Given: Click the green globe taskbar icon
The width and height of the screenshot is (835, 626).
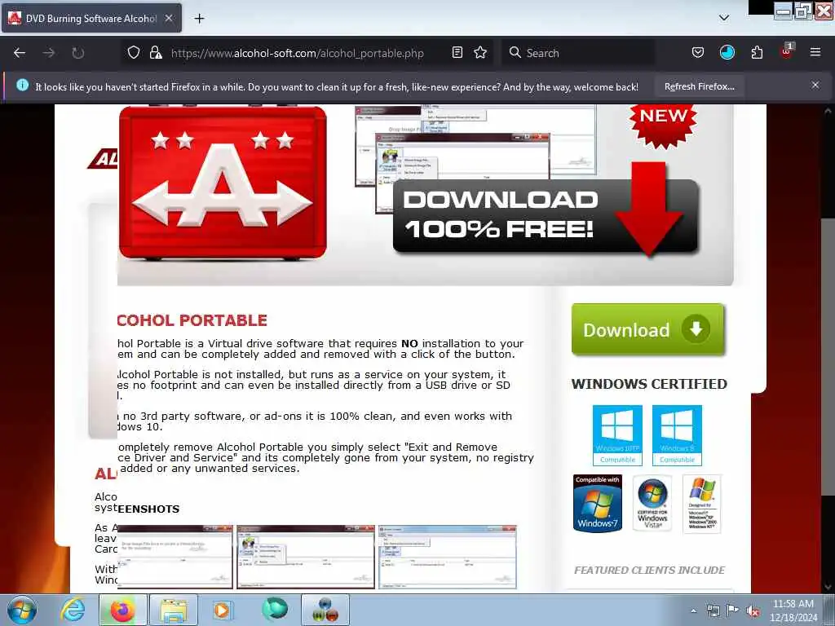Looking at the screenshot, I should tap(274, 610).
